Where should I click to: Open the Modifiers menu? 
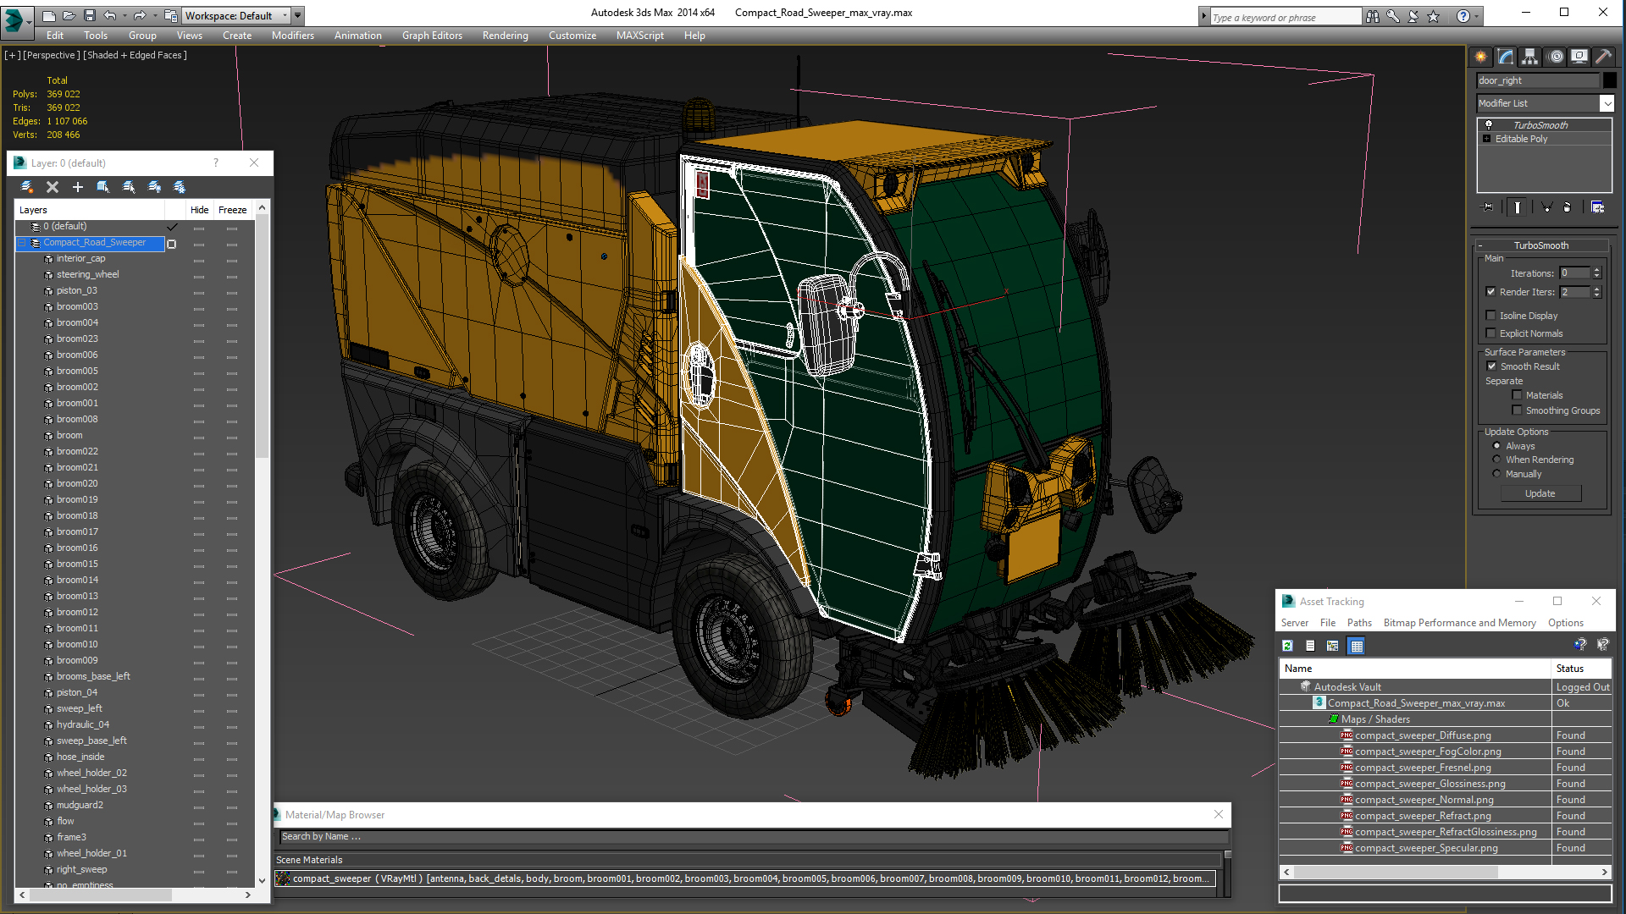(293, 36)
